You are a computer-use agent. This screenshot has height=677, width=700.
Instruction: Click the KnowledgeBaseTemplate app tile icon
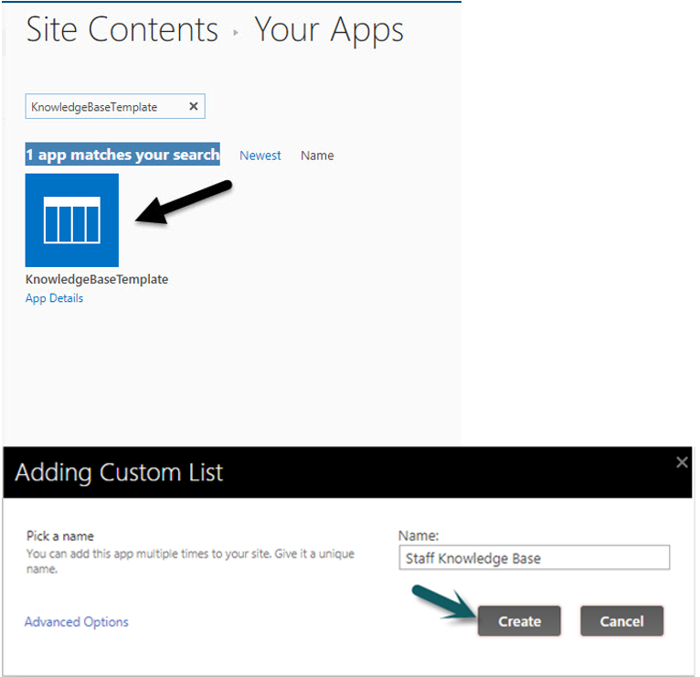72,220
